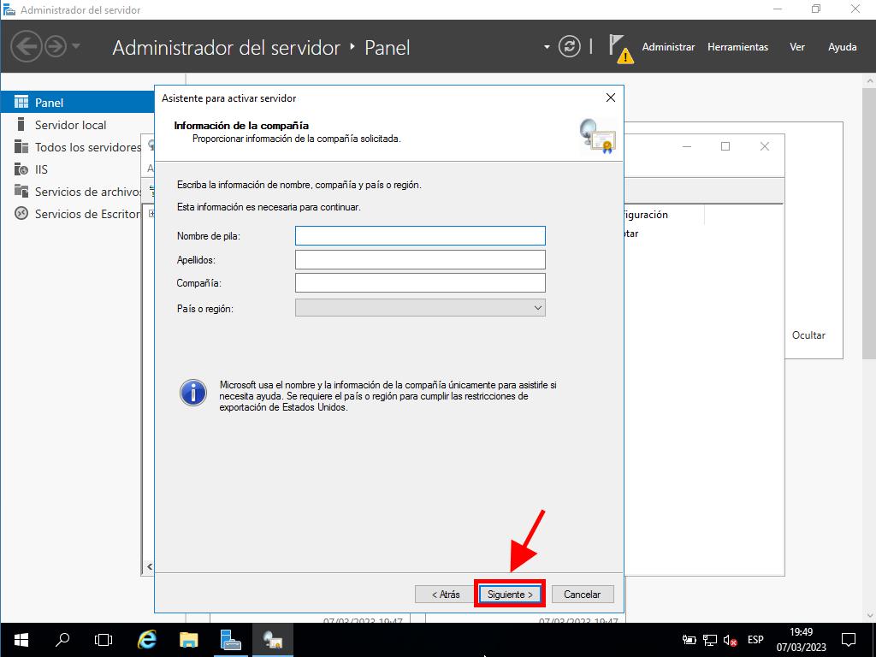The height and width of the screenshot is (657, 876).
Task: Open the Administrar menu
Action: tap(668, 47)
